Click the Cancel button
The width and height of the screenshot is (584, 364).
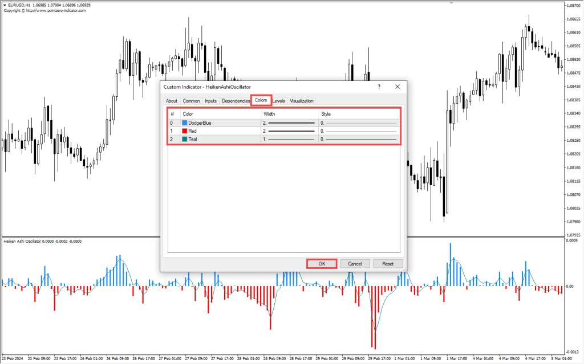pos(355,264)
